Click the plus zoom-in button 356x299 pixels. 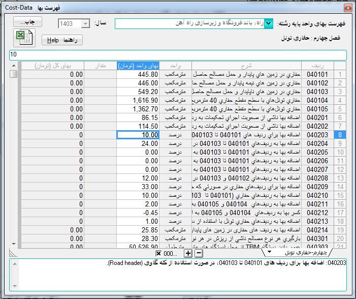(188, 253)
